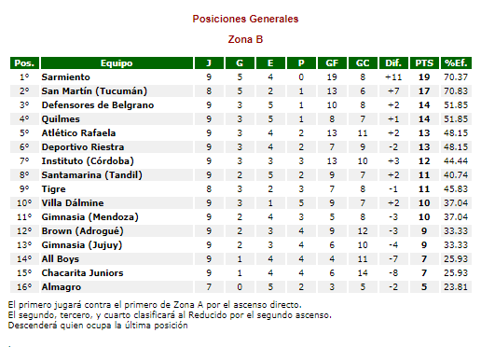Click Instituto (Córdoba) team entry

(88, 161)
